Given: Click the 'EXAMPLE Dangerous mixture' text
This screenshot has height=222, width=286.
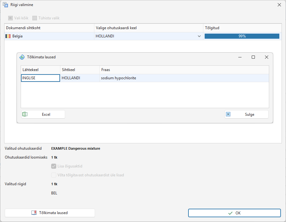Looking at the screenshot, I should pyautogui.click(x=76, y=148).
